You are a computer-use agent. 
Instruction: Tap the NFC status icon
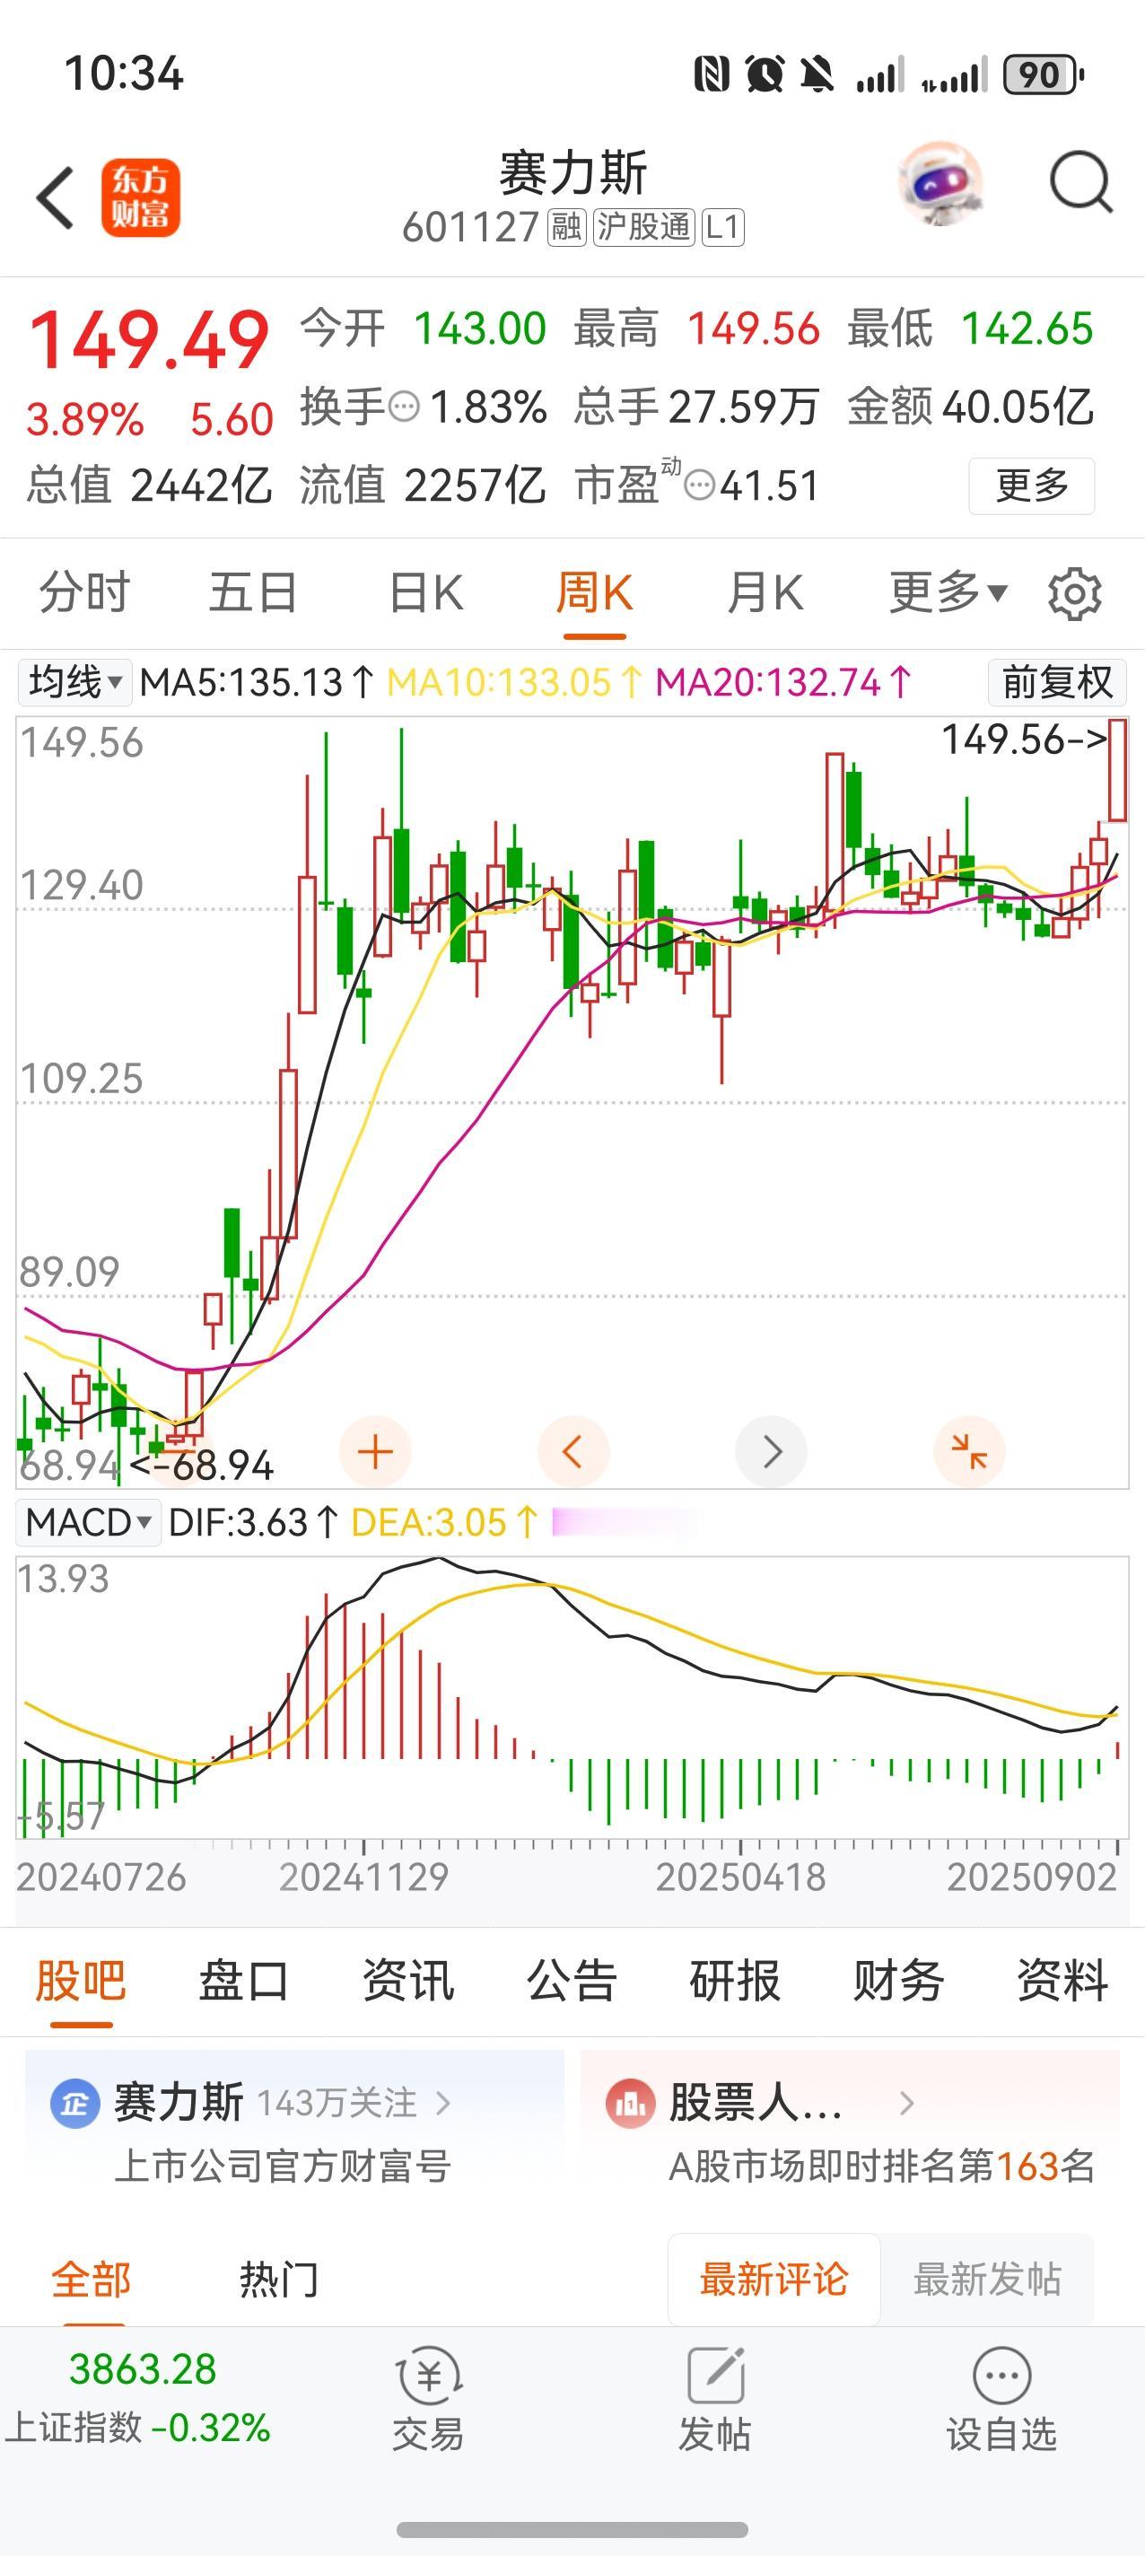click(712, 74)
